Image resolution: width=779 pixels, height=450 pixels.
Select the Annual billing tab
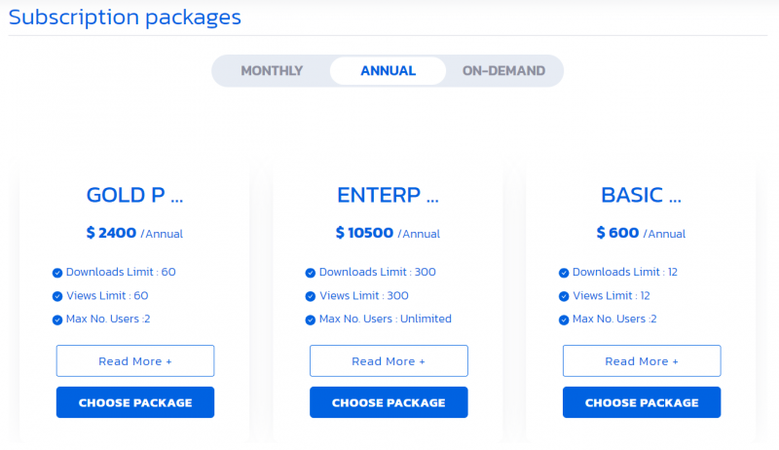tap(388, 71)
